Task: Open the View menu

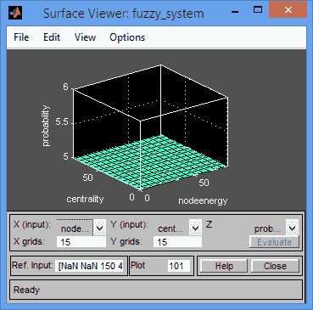Action: tap(85, 37)
